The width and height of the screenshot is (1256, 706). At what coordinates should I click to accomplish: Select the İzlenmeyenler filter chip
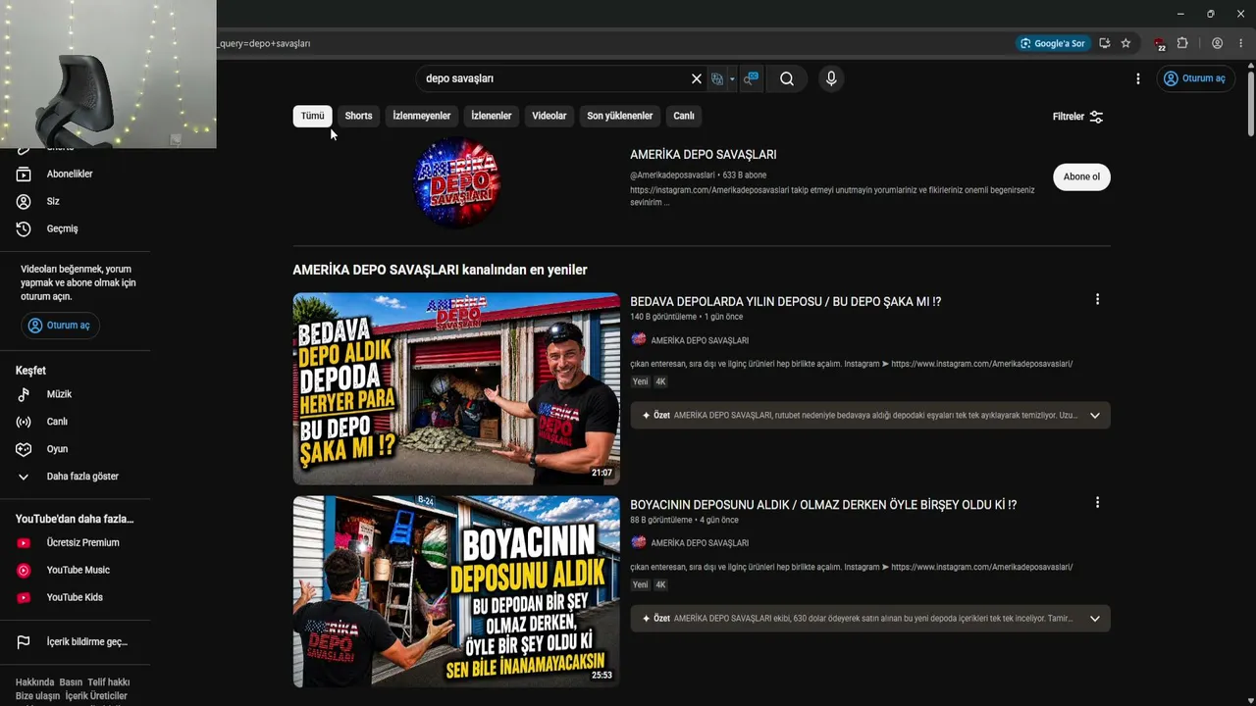click(422, 116)
